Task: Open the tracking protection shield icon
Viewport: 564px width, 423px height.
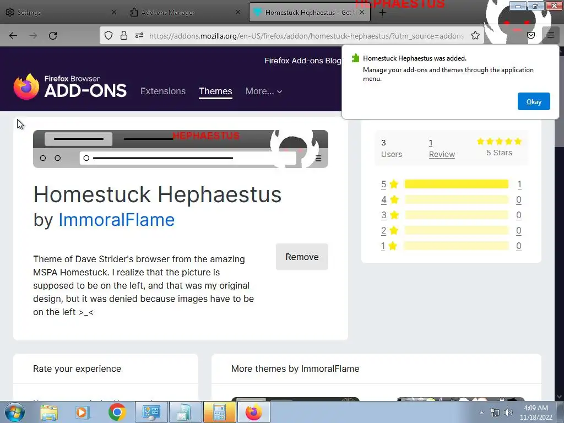Action: click(109, 35)
